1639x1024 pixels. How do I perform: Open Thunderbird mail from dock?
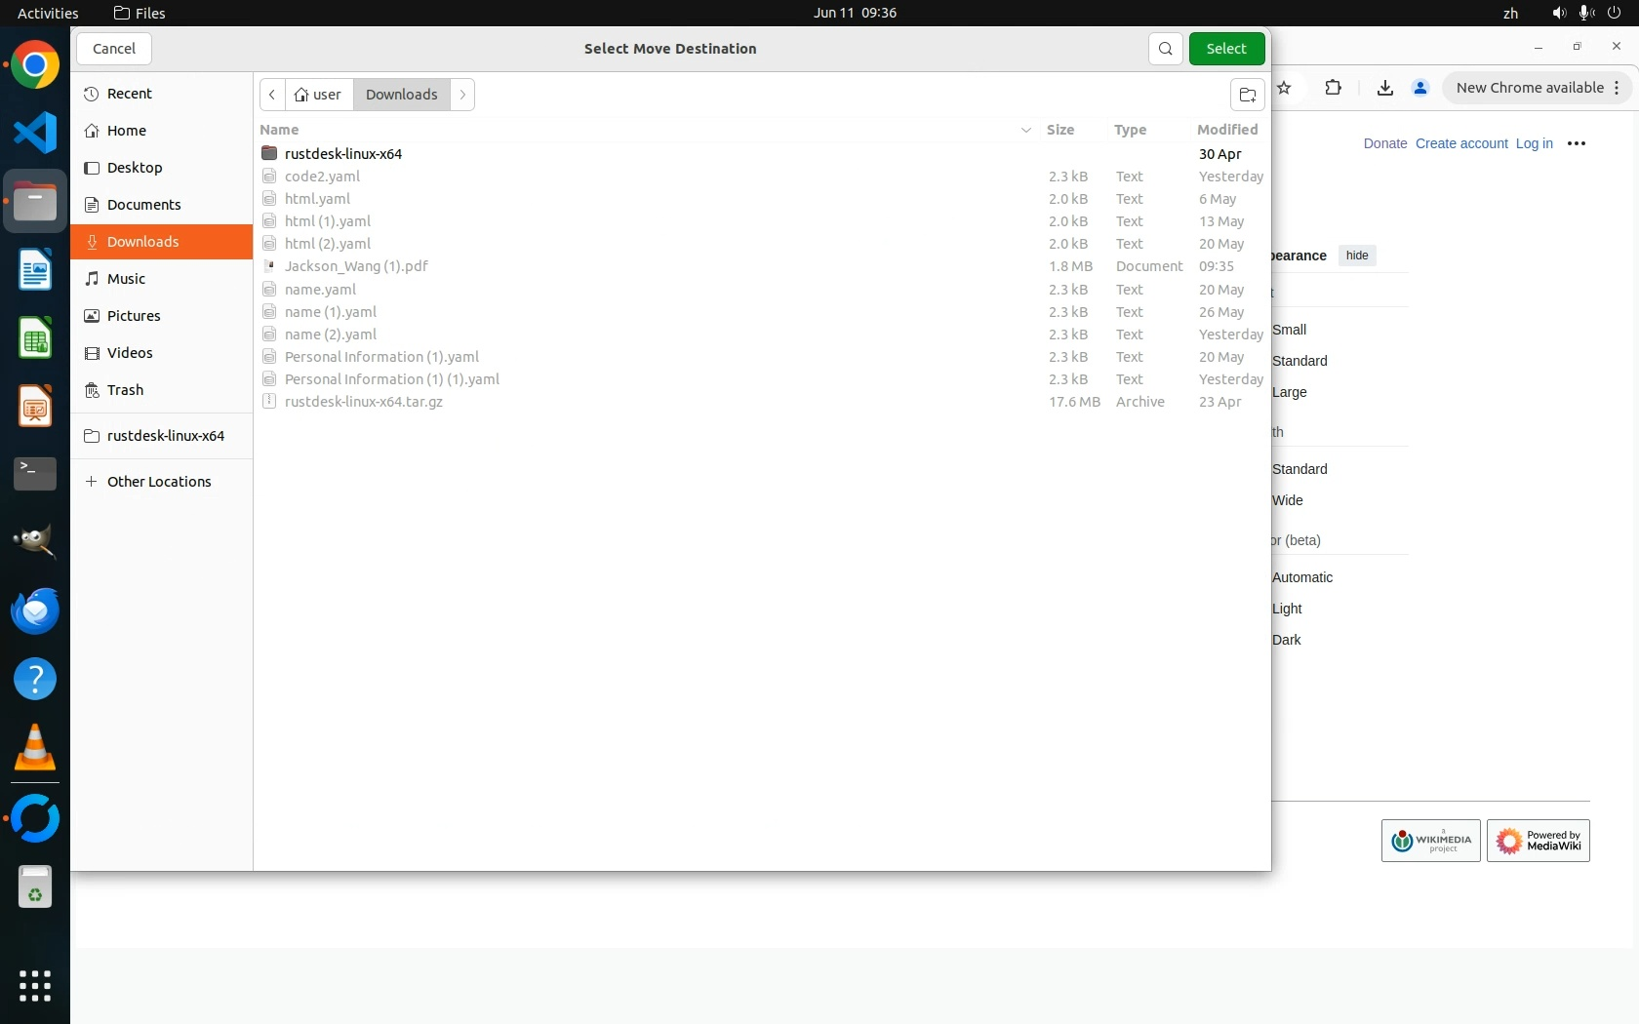click(35, 611)
